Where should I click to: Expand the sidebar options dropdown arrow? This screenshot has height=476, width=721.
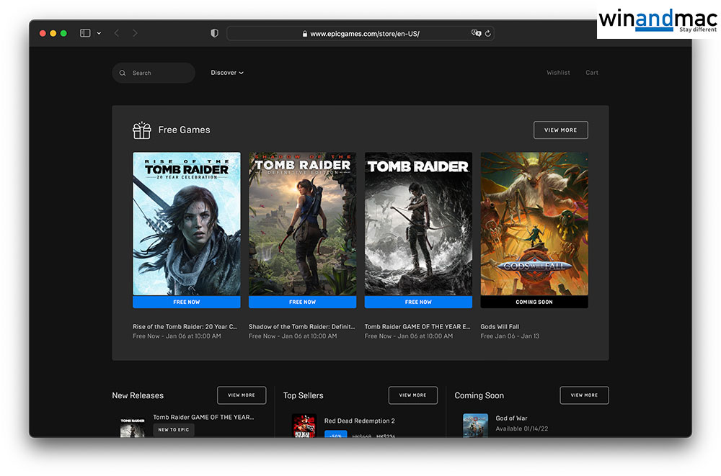(99, 33)
